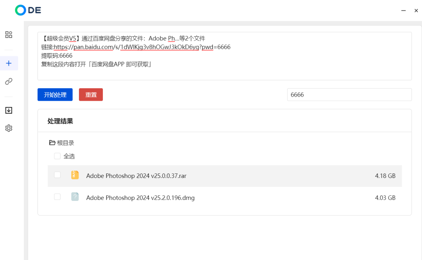
Task: Open the dashboard grid icon in sidebar
Action: coord(9,34)
